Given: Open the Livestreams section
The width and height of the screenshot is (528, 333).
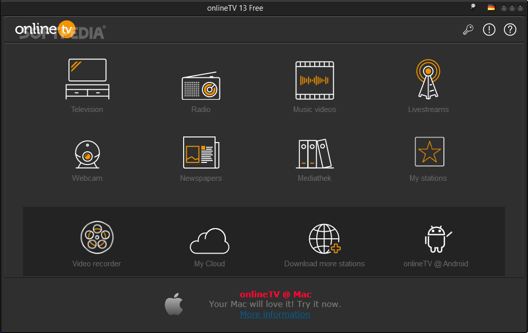Looking at the screenshot, I should pos(429,81).
